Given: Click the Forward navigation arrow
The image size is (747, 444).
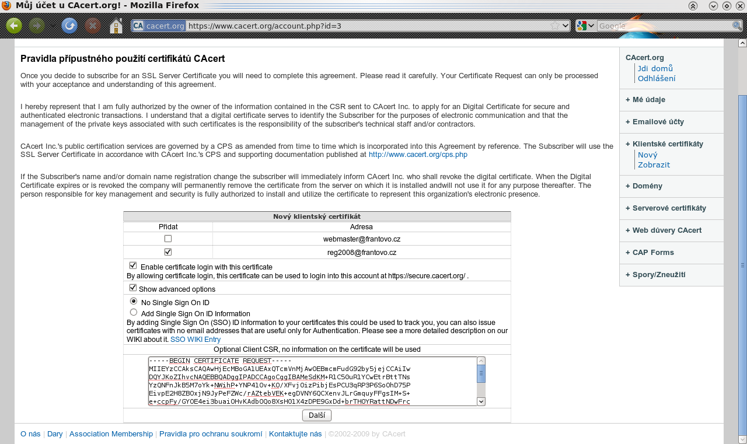Looking at the screenshot, I should pos(37,26).
